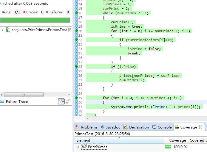This screenshot has width=207, height=152.
Task: Click the PrimesTest class icon in JUnit tree
Action: coord(8,30)
